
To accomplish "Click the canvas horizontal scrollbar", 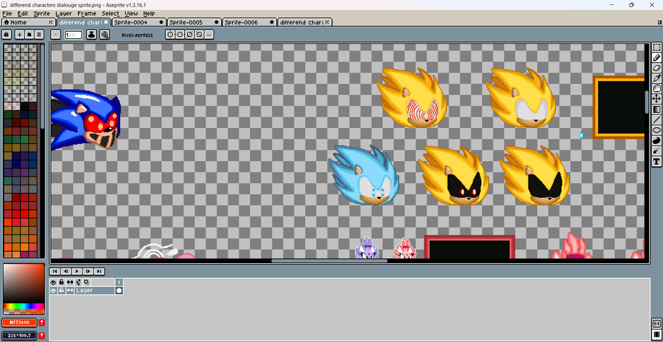I will coord(329,261).
